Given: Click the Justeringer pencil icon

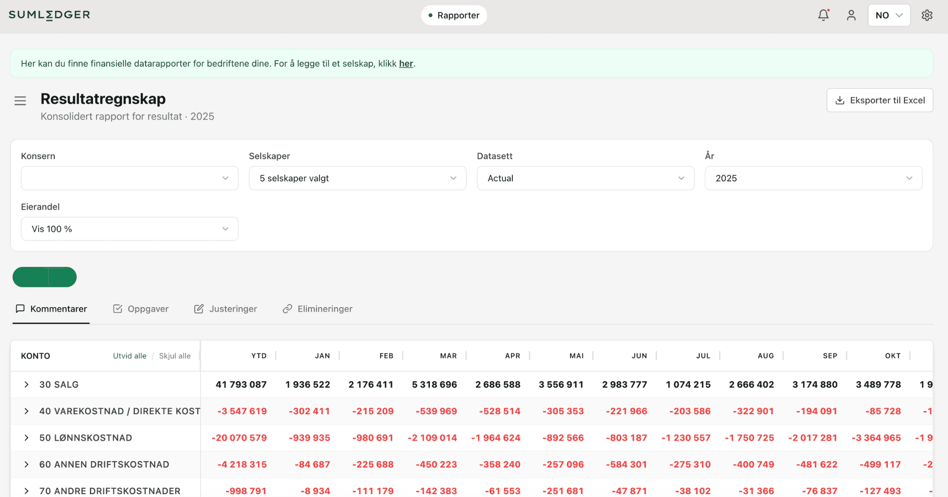Looking at the screenshot, I should coord(199,308).
